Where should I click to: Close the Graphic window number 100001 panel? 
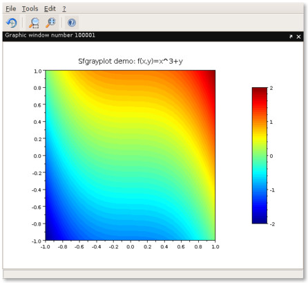point(298,37)
